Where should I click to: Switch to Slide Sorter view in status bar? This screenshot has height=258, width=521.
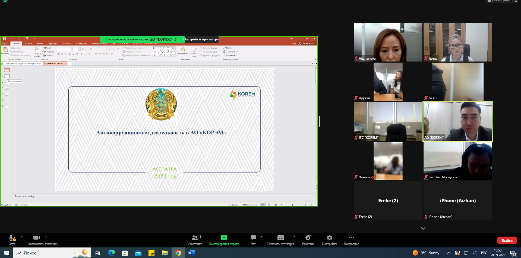click(x=269, y=205)
